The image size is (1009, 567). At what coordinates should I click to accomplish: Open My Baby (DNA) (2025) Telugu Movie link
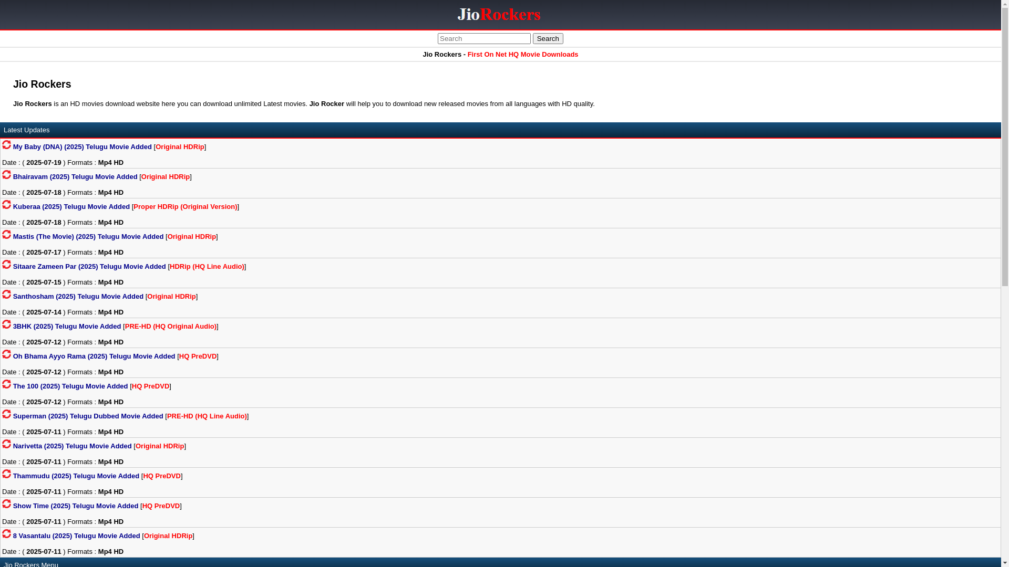pos(83,147)
